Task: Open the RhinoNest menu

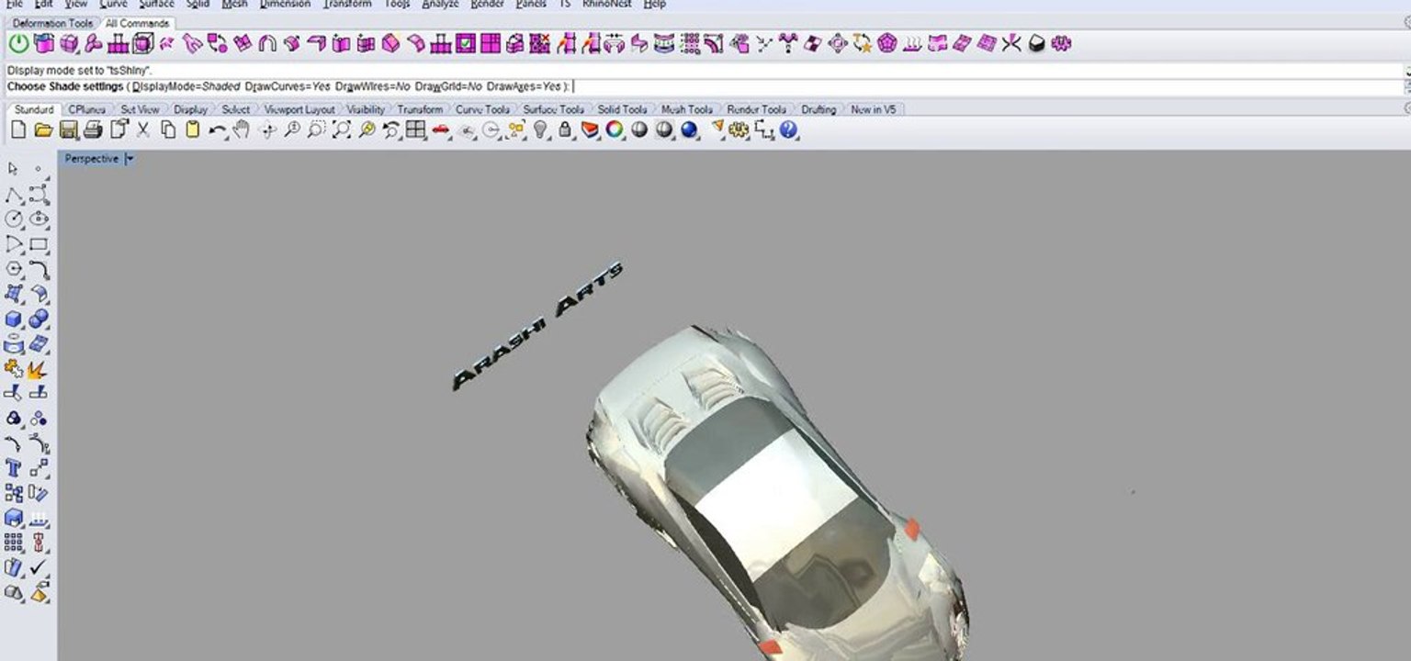Action: (607, 5)
